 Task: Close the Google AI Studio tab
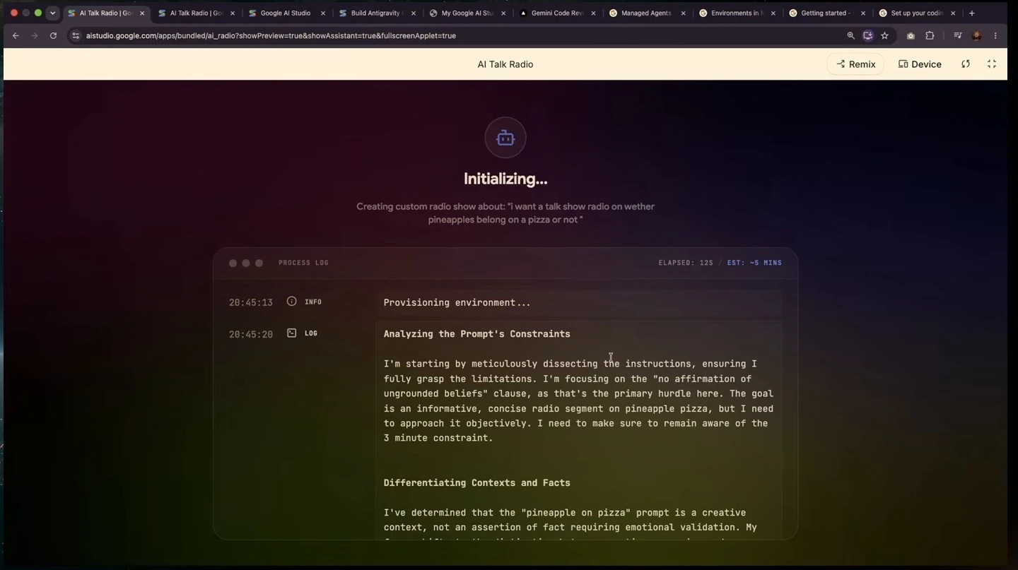pyautogui.click(x=323, y=13)
